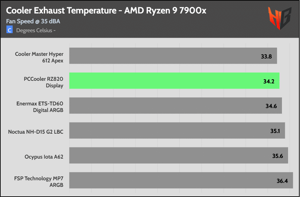Select the Fan Speed @ 35 dBA subtitle
The width and height of the screenshot is (300, 197).
coord(33,22)
